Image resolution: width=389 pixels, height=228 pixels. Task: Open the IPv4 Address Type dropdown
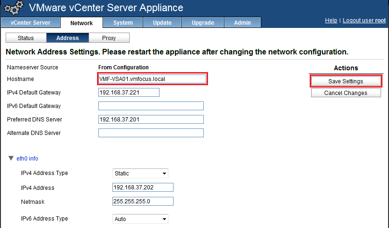(140, 174)
